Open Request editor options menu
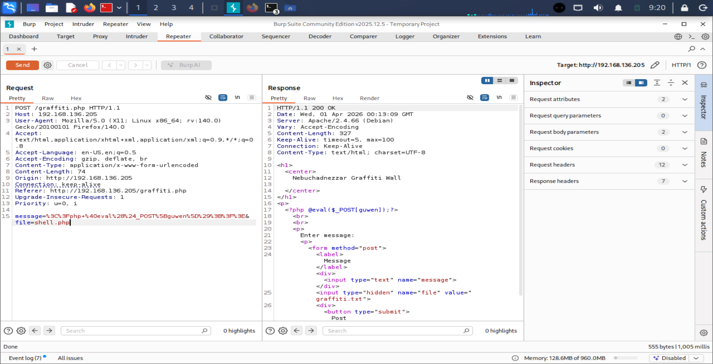 tap(252, 97)
